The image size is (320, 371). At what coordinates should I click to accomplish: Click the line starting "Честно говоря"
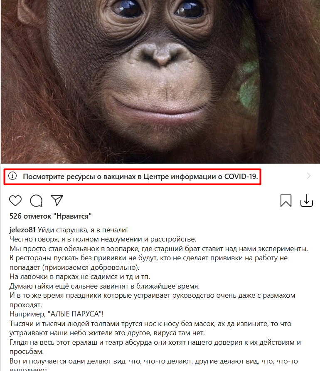(103, 239)
